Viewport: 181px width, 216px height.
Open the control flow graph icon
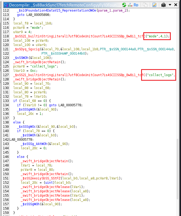[x=130, y=5]
